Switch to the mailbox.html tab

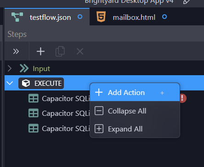[134, 17]
